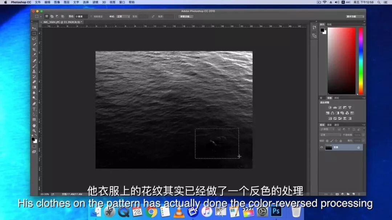Select the Move tool
392x220 pixels.
click(34, 28)
